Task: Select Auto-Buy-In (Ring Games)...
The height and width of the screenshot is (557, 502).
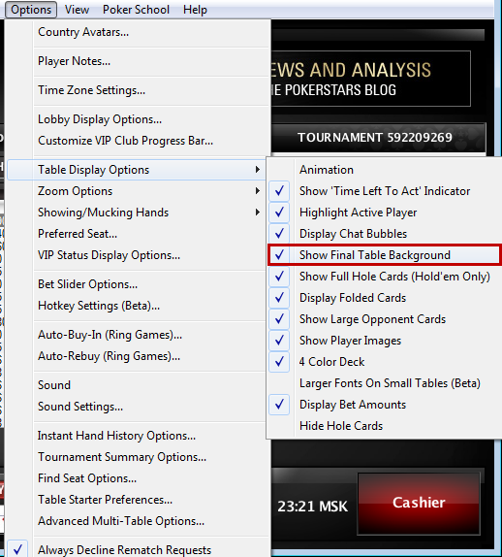Action: [137, 335]
